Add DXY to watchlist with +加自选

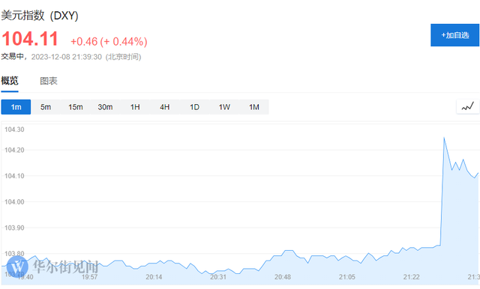coord(455,35)
